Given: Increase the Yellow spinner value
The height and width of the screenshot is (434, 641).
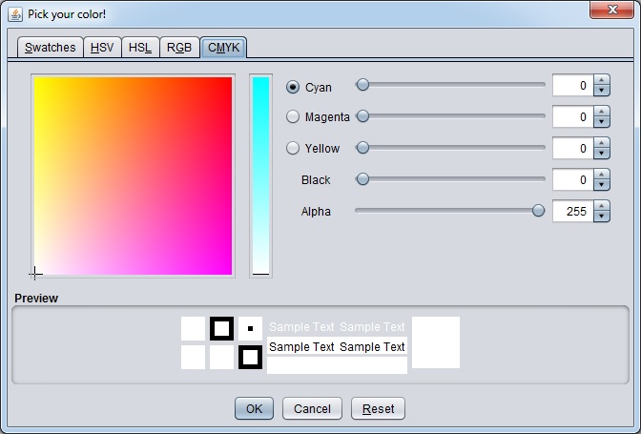Looking at the screenshot, I should 601,143.
